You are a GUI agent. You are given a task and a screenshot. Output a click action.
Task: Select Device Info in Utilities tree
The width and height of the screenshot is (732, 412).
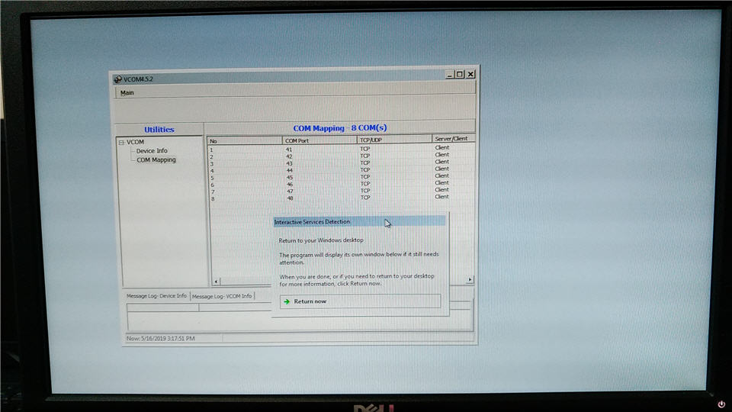click(x=152, y=151)
